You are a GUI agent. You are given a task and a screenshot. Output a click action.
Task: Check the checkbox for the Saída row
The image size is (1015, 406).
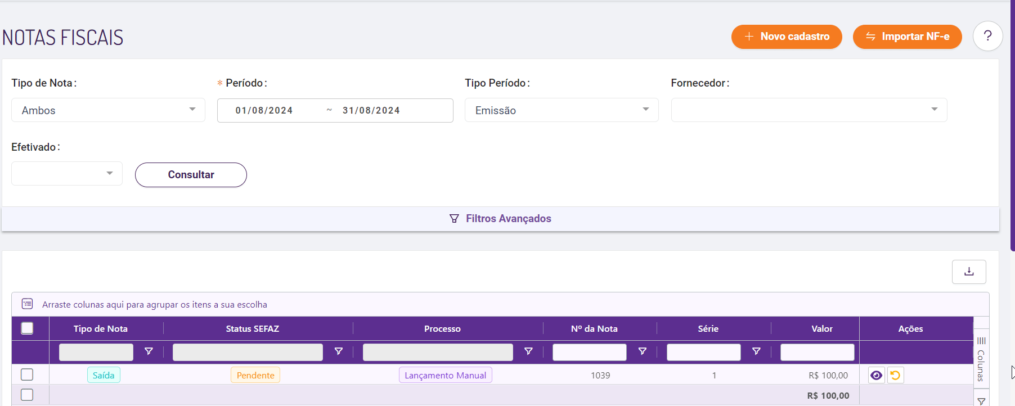27,375
